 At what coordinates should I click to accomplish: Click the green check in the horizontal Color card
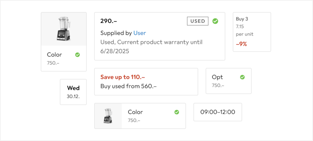pyautogui.click(x=177, y=112)
